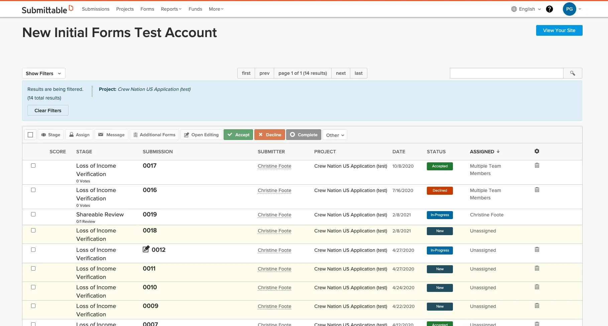Screen dimensions: 608x326
Task: Open the Other actions dropdown
Action: (335, 135)
